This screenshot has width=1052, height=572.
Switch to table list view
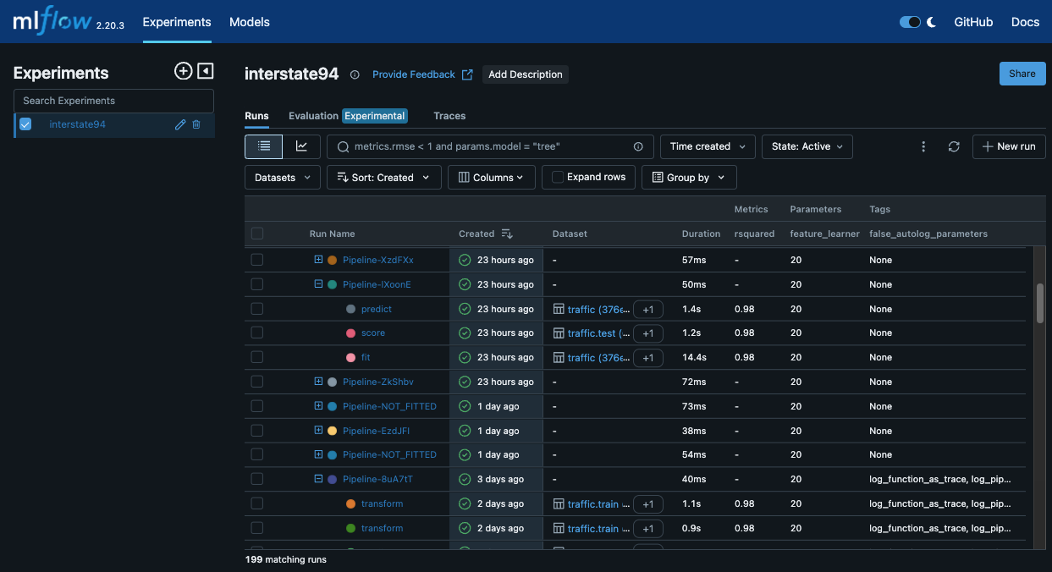click(264, 146)
